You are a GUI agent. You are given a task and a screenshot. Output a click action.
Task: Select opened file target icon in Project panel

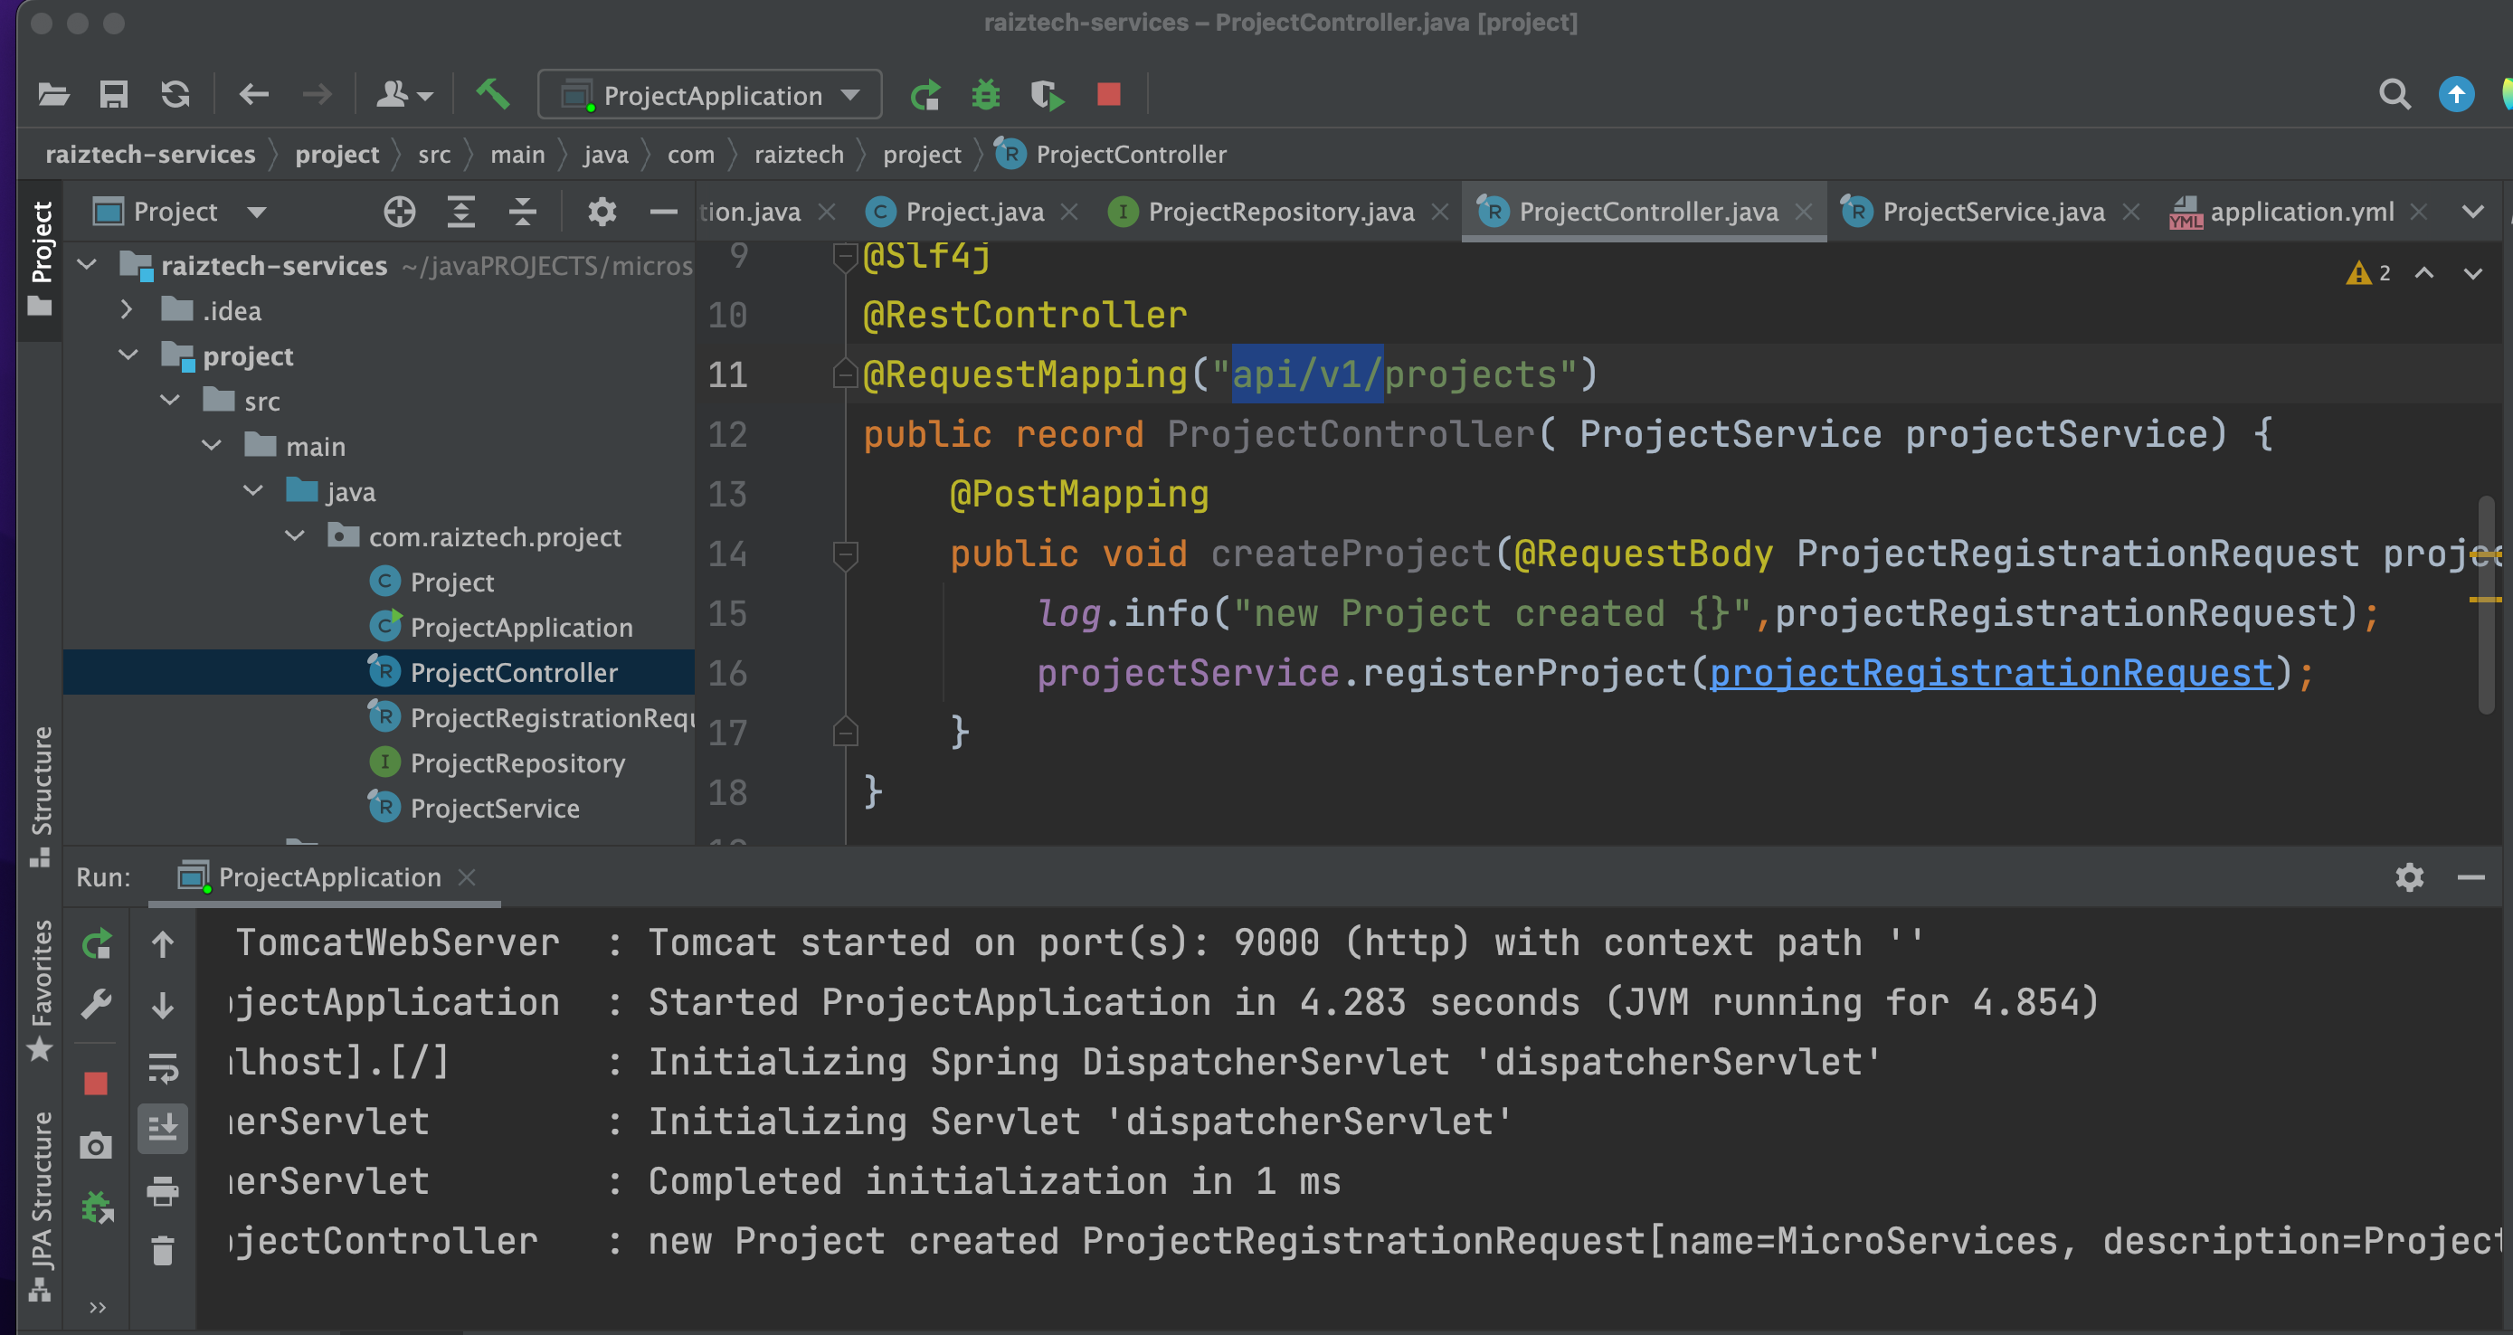[x=399, y=212]
